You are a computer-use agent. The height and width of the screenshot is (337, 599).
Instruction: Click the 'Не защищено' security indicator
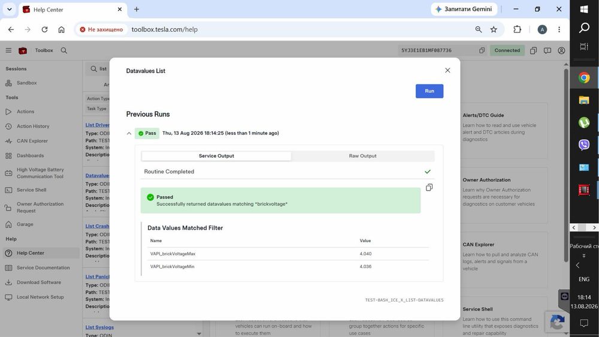tap(101, 29)
